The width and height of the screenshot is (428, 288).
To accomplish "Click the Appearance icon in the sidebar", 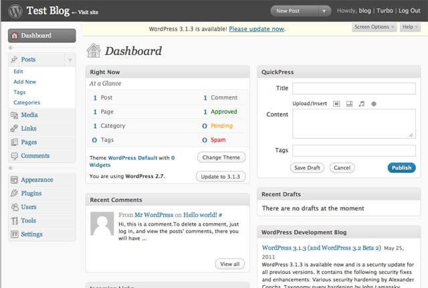I will 15,180.
